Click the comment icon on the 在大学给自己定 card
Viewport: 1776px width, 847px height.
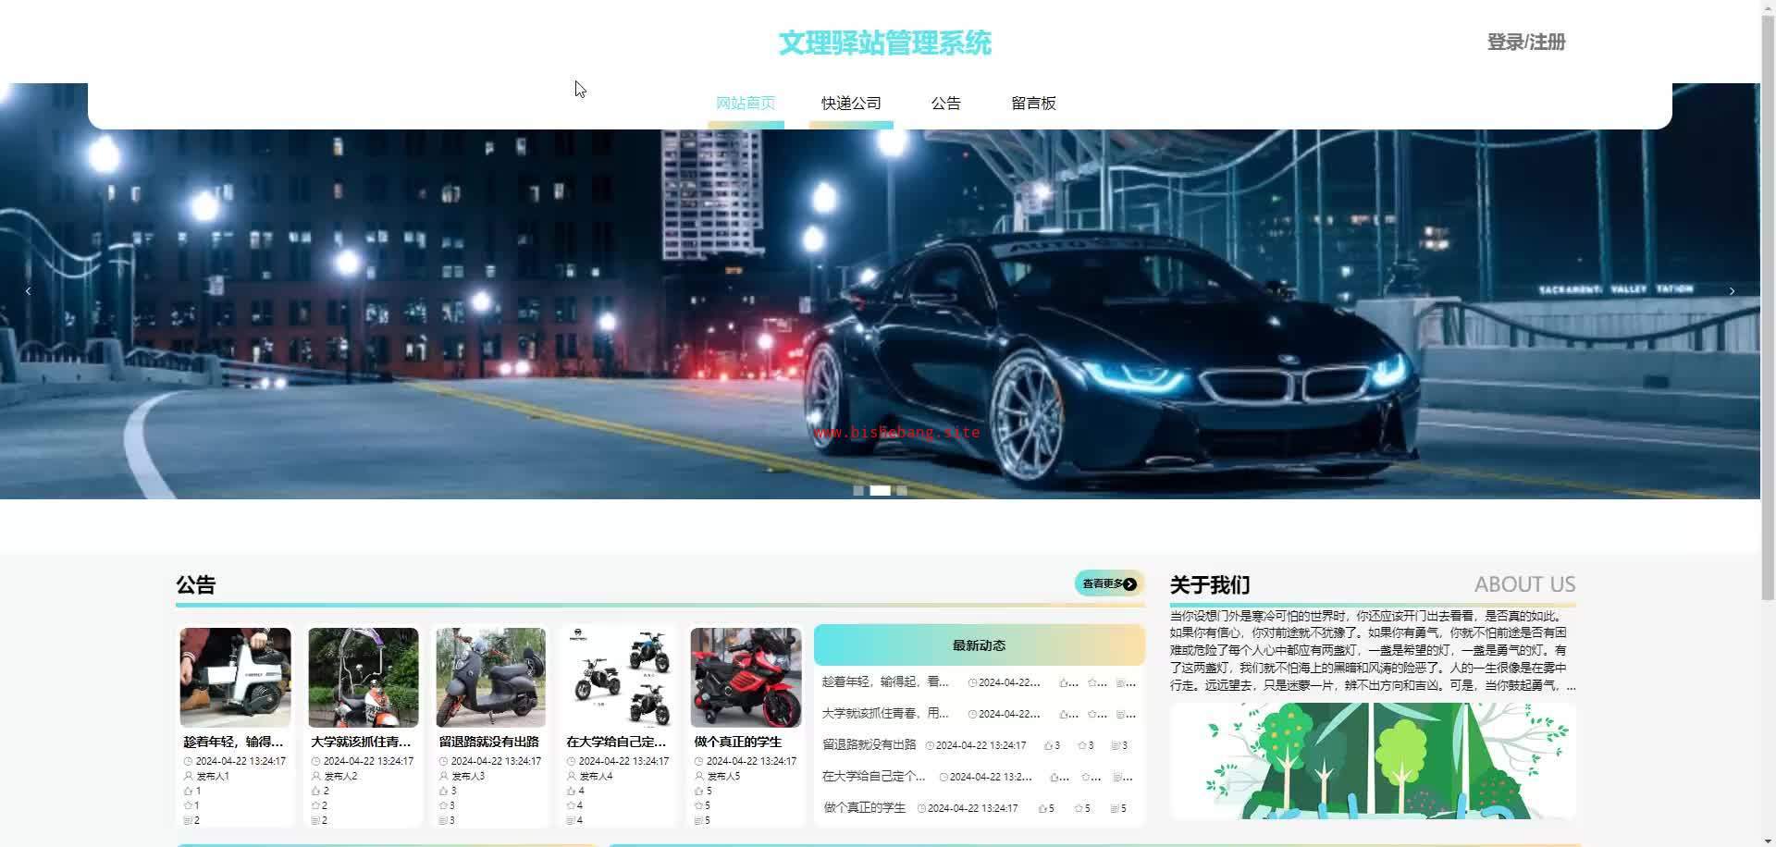tap(571, 821)
